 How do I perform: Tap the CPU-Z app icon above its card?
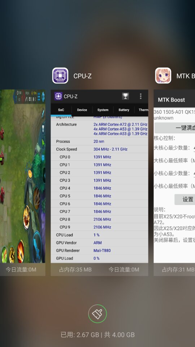click(60, 76)
